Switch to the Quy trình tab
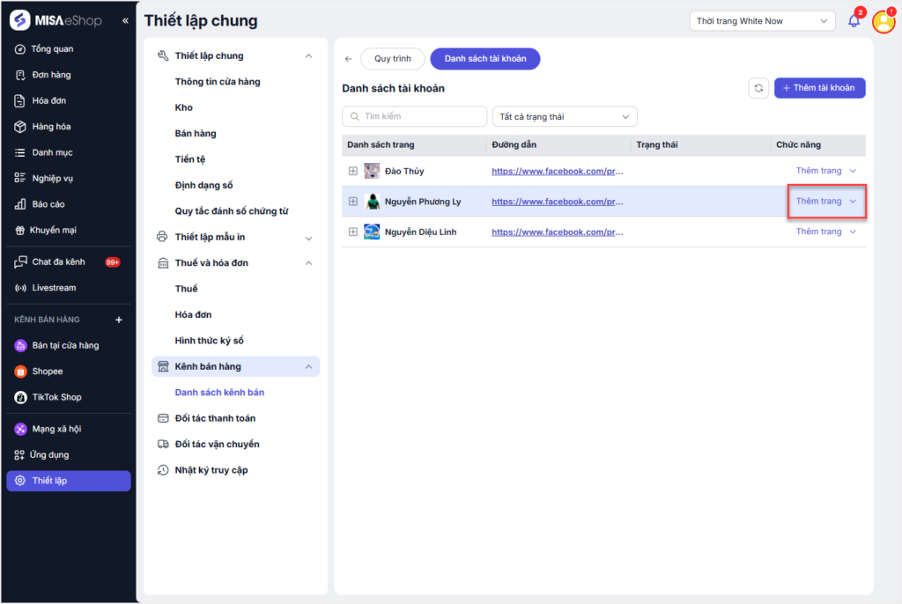Image resolution: width=902 pixels, height=604 pixels. pyautogui.click(x=392, y=59)
